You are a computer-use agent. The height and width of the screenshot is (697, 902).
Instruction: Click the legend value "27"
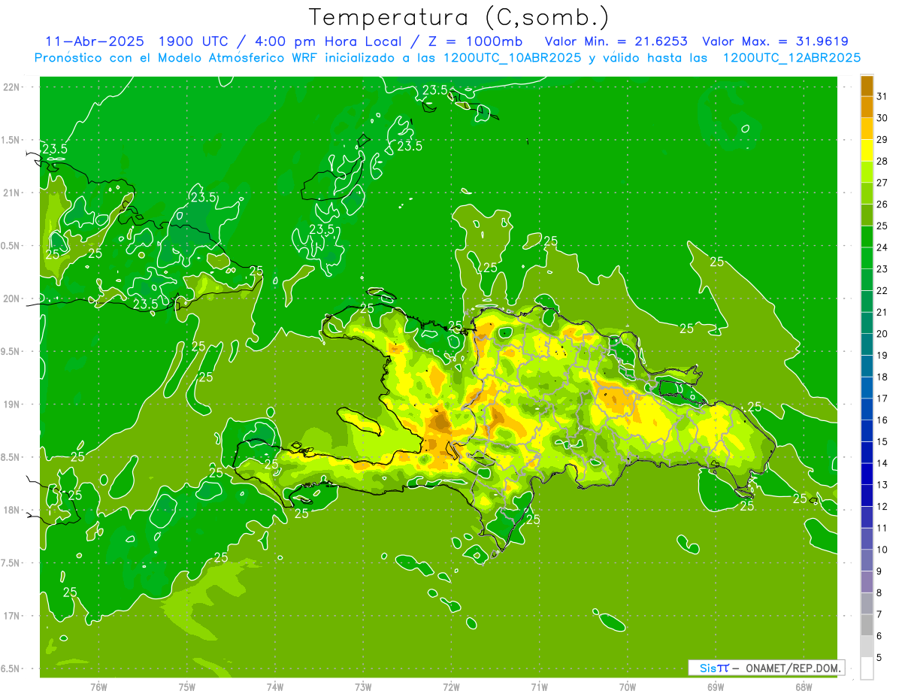[882, 183]
